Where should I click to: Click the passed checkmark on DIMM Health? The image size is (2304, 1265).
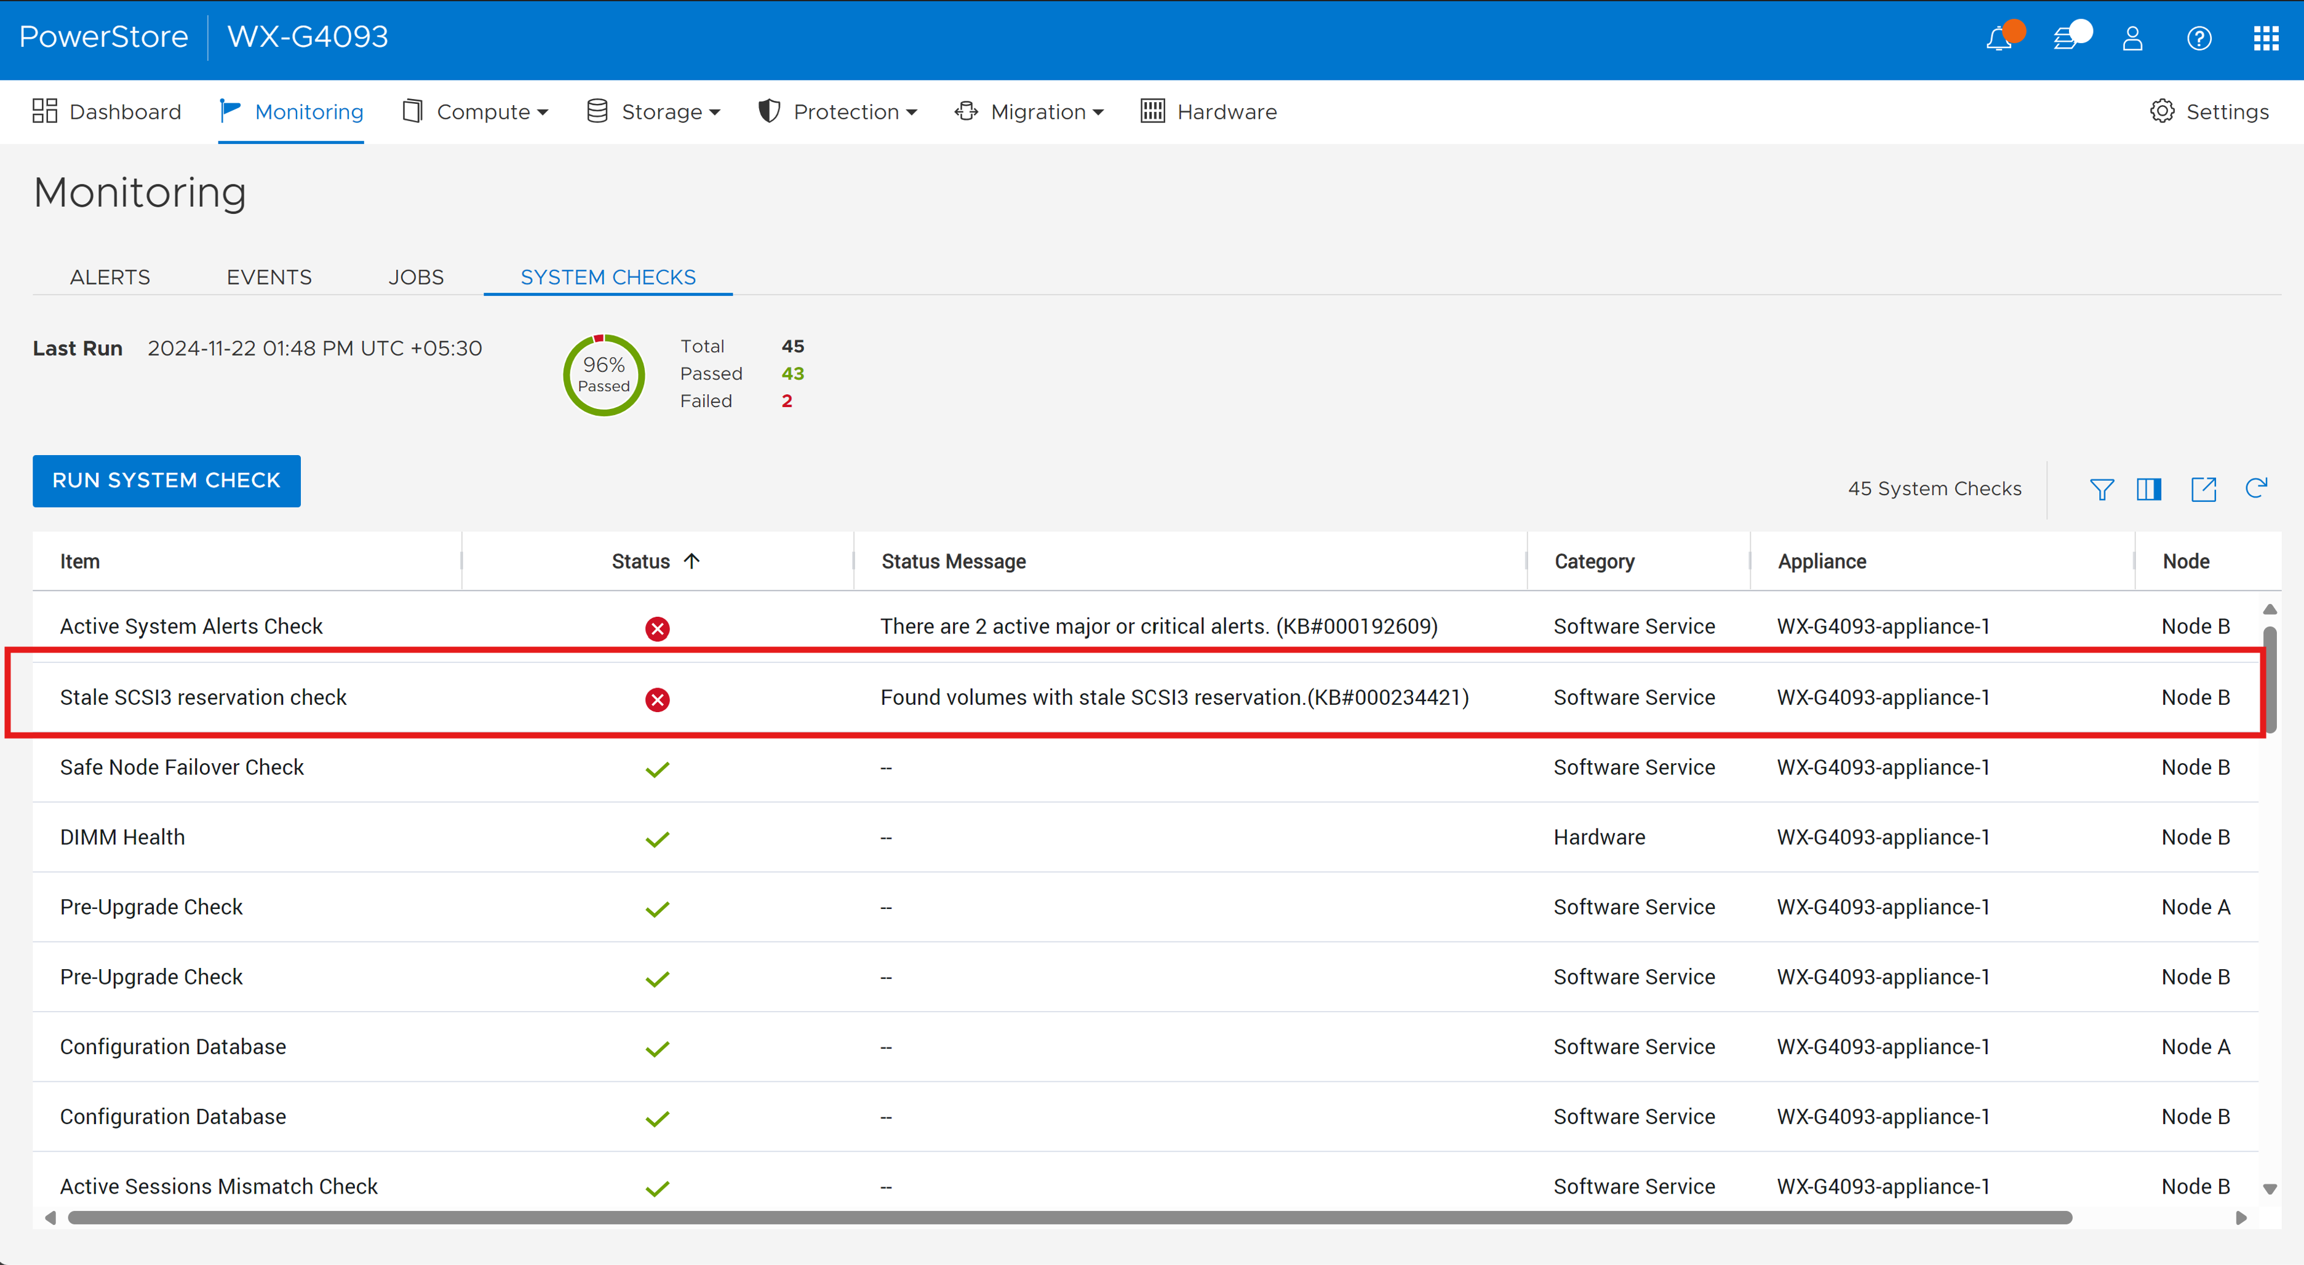[658, 839]
